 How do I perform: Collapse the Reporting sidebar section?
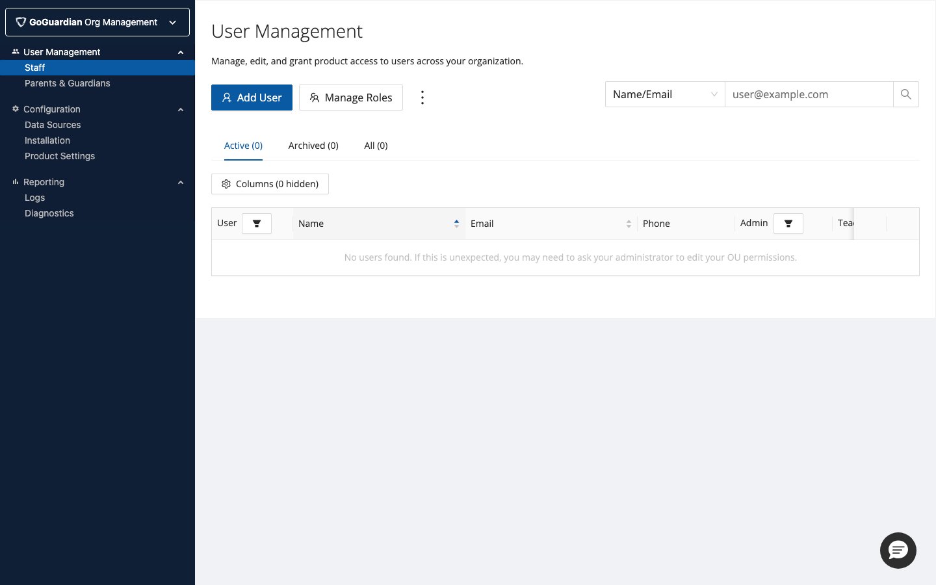click(x=181, y=183)
